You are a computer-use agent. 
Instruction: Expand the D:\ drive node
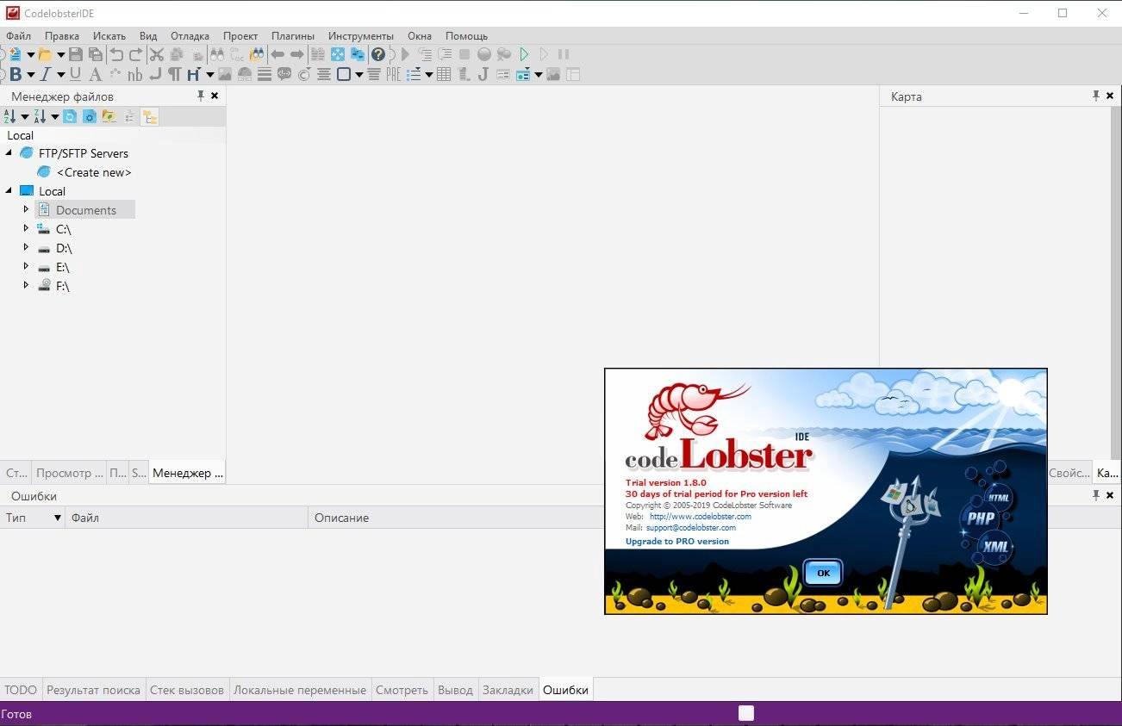click(x=26, y=247)
